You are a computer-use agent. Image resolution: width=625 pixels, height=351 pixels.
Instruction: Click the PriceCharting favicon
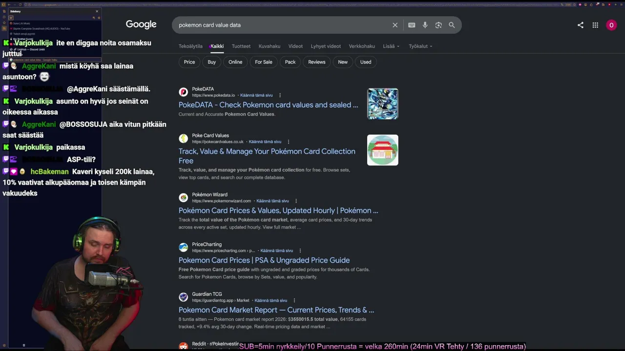click(184, 247)
